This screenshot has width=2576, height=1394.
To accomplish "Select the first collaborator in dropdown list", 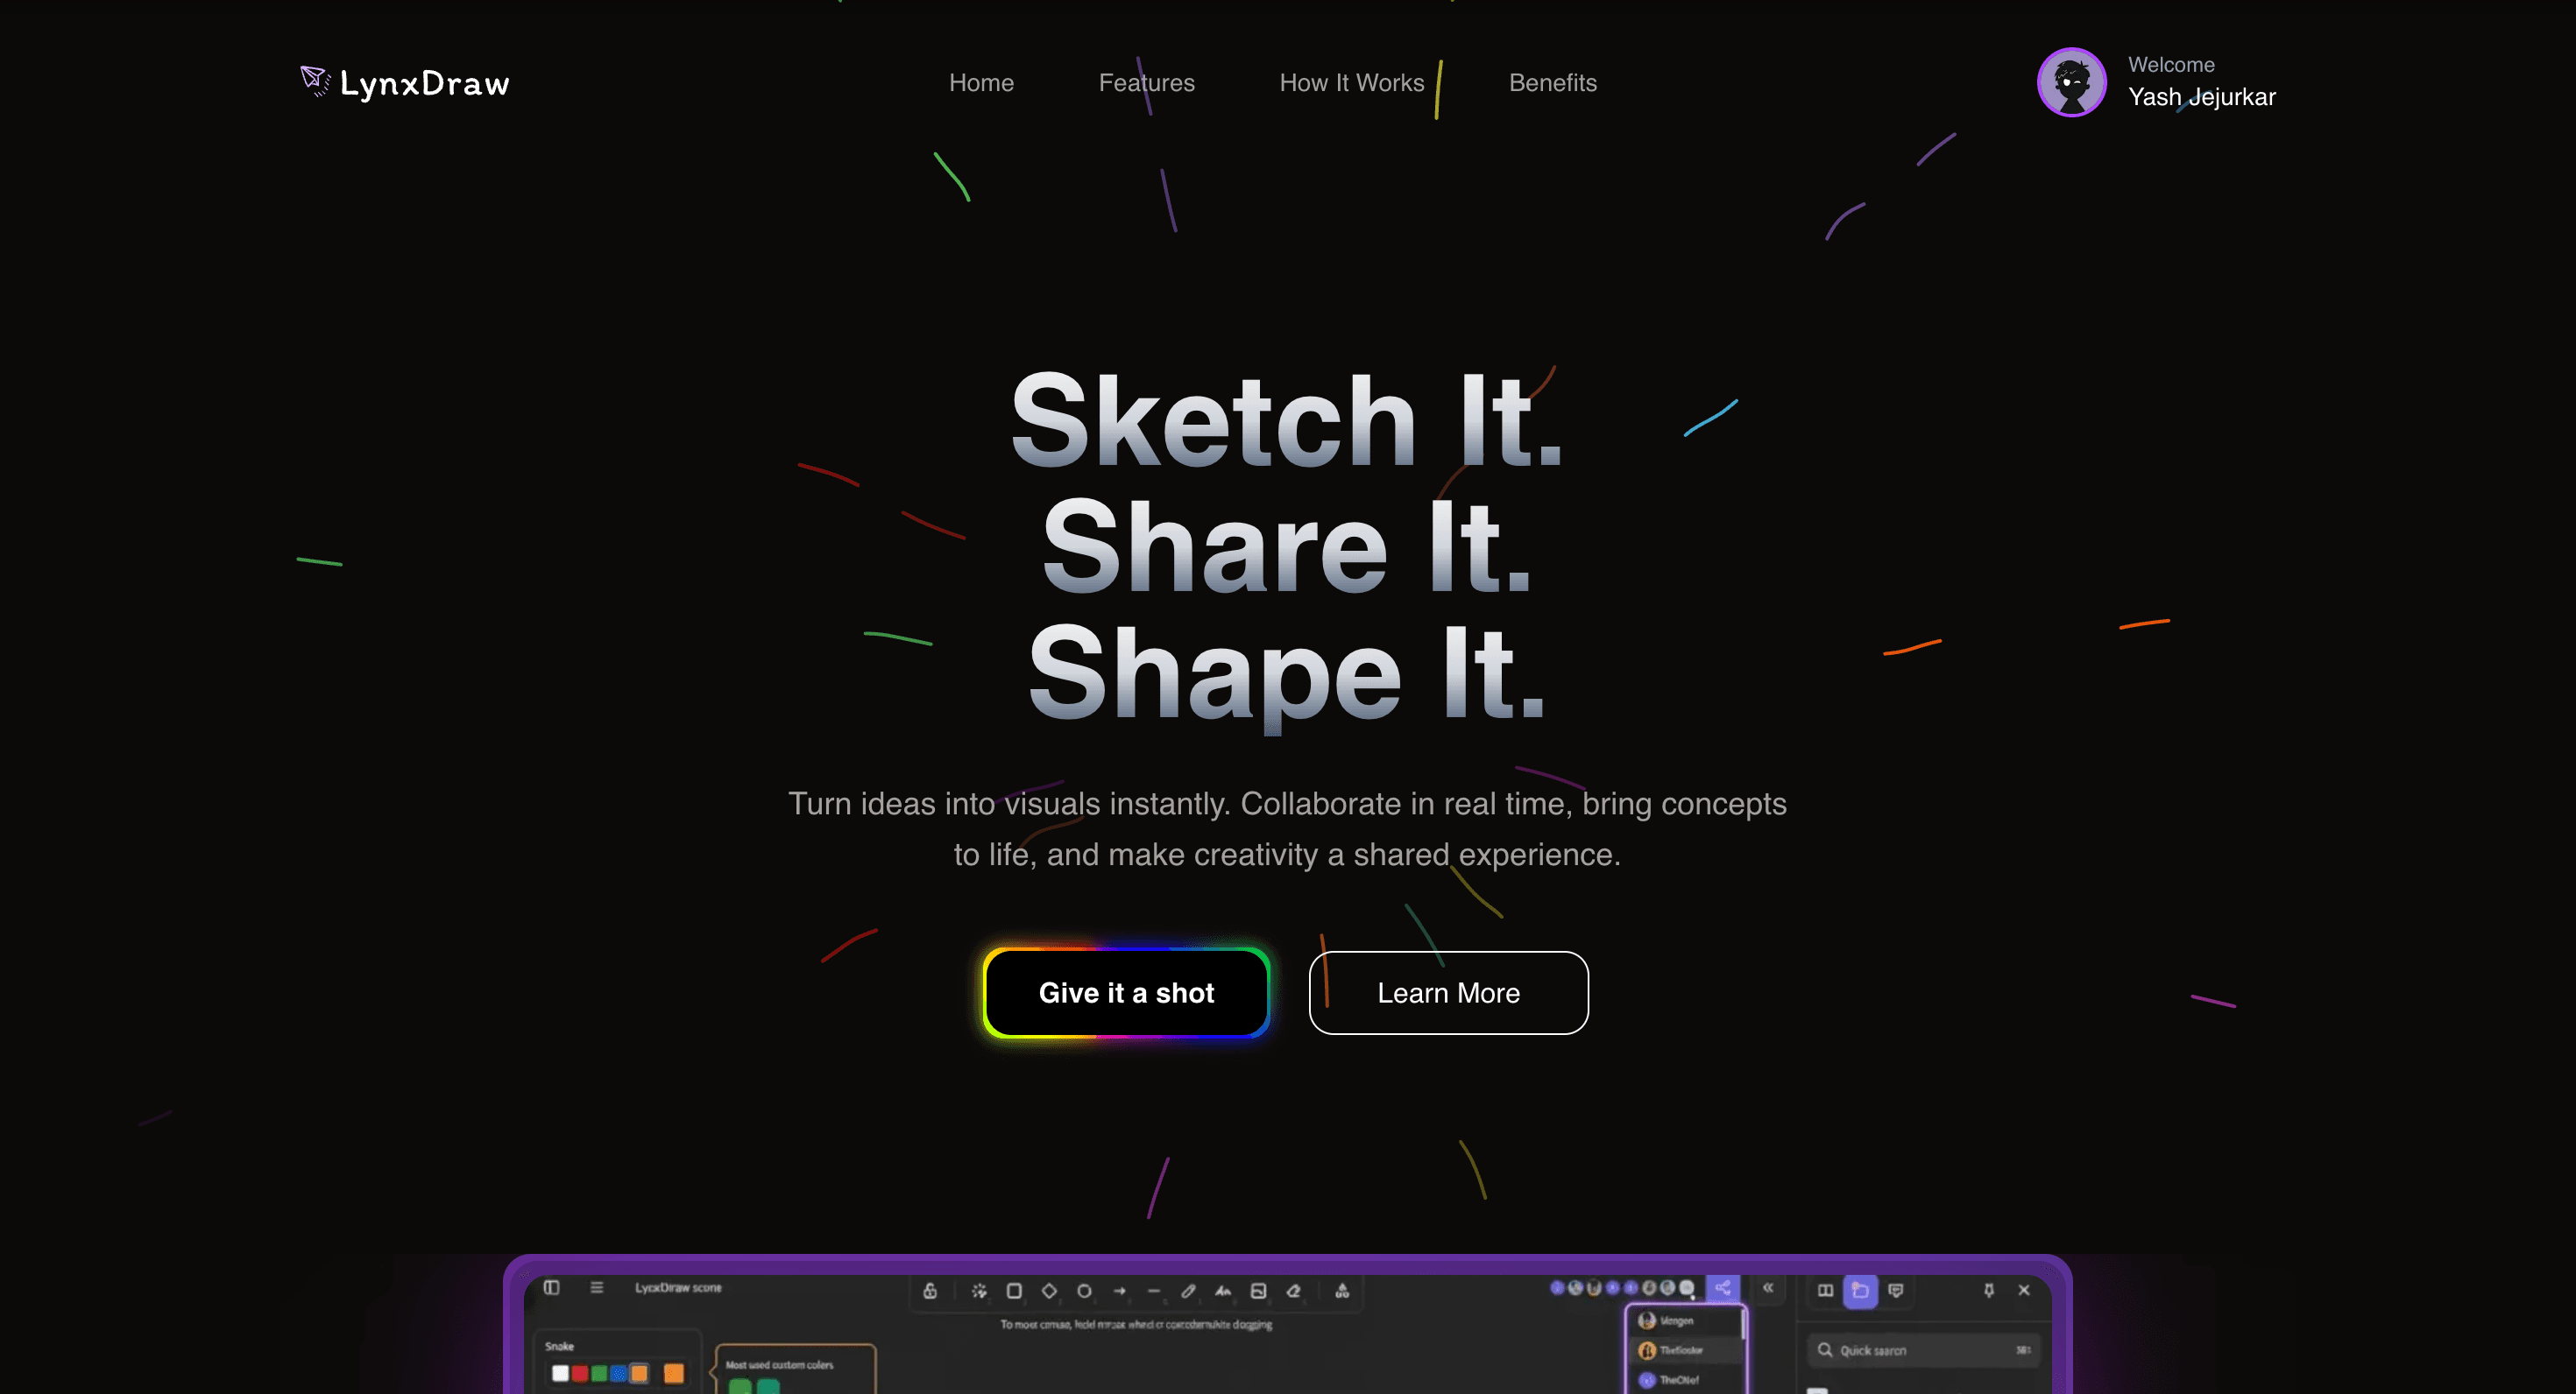I will [1684, 1321].
